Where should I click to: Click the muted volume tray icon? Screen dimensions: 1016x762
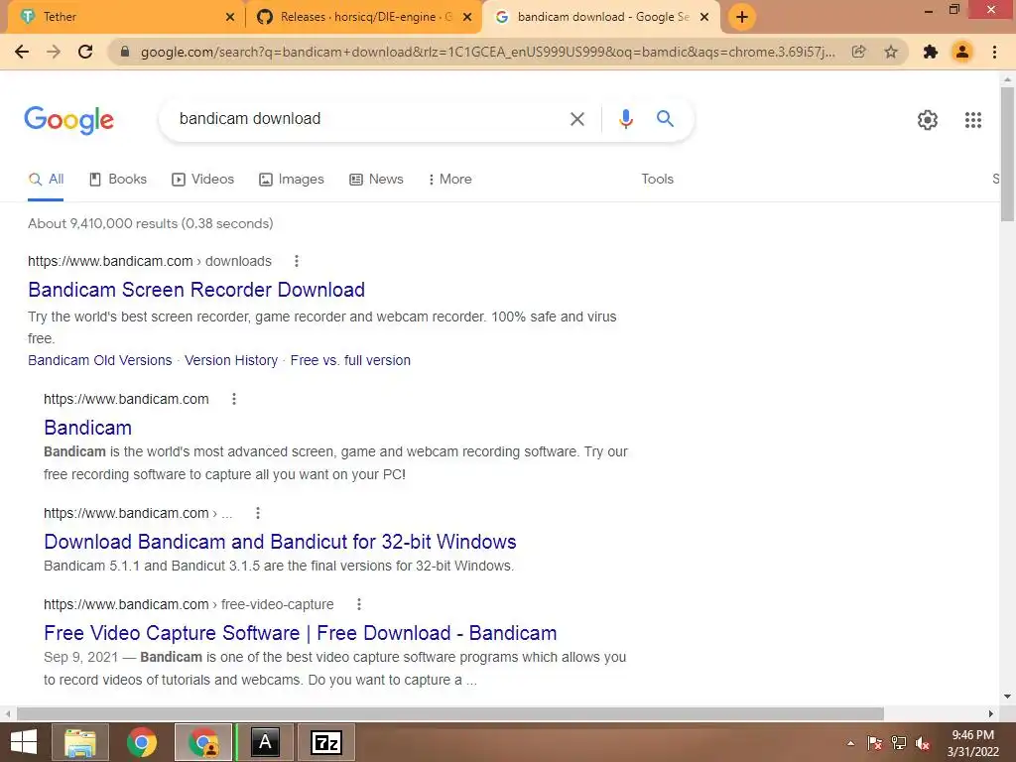coord(922,743)
